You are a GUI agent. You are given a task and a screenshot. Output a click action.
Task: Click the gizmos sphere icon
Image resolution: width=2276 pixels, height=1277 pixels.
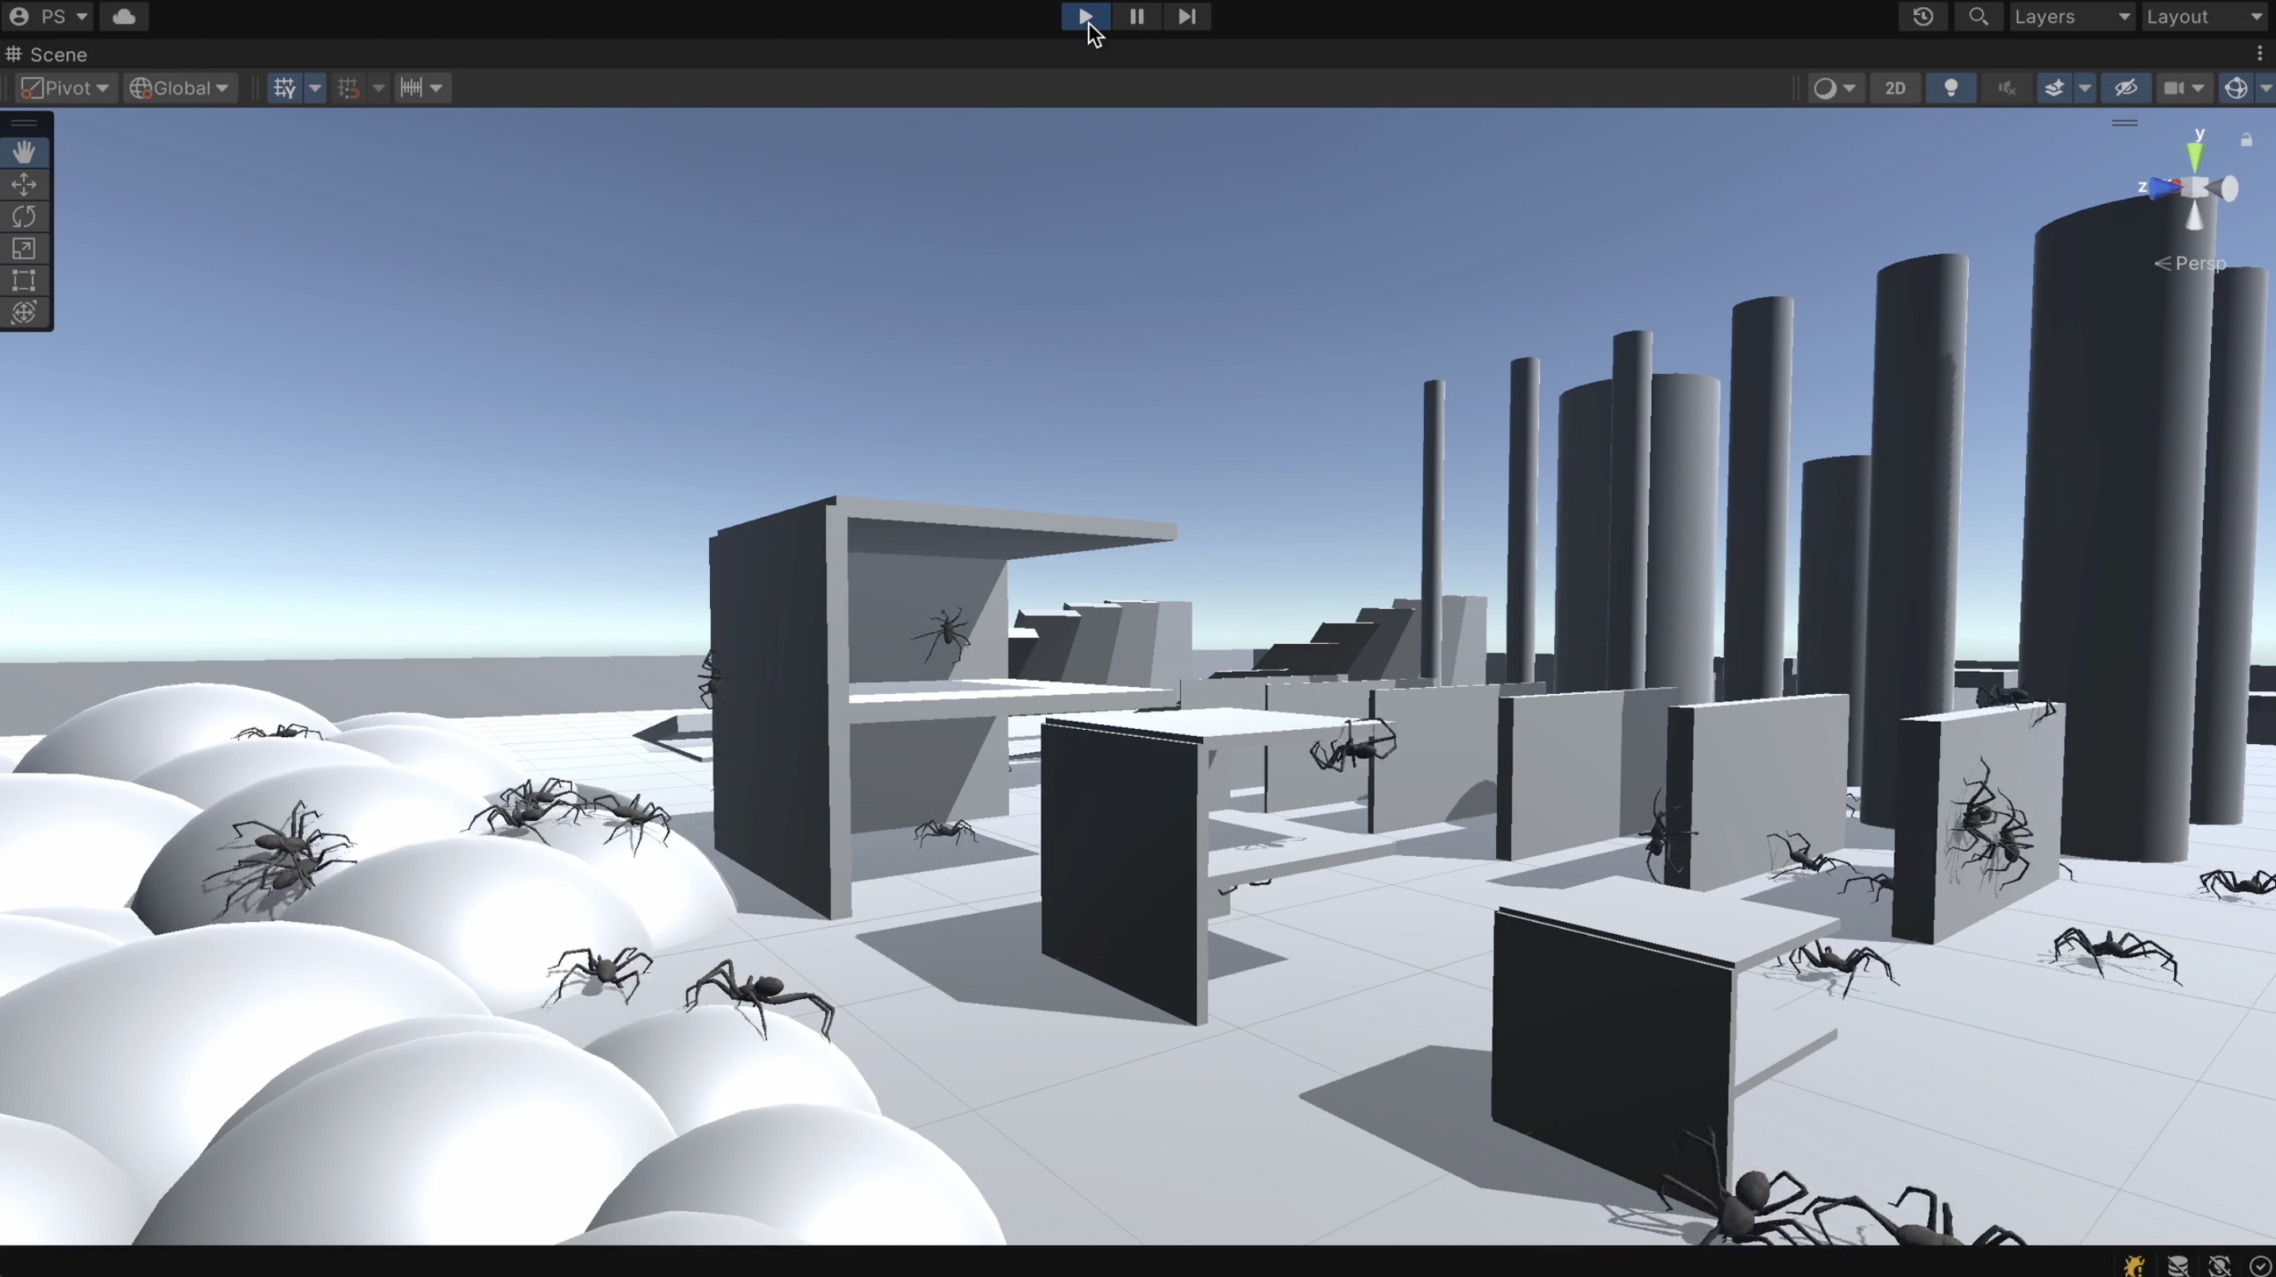2235,87
